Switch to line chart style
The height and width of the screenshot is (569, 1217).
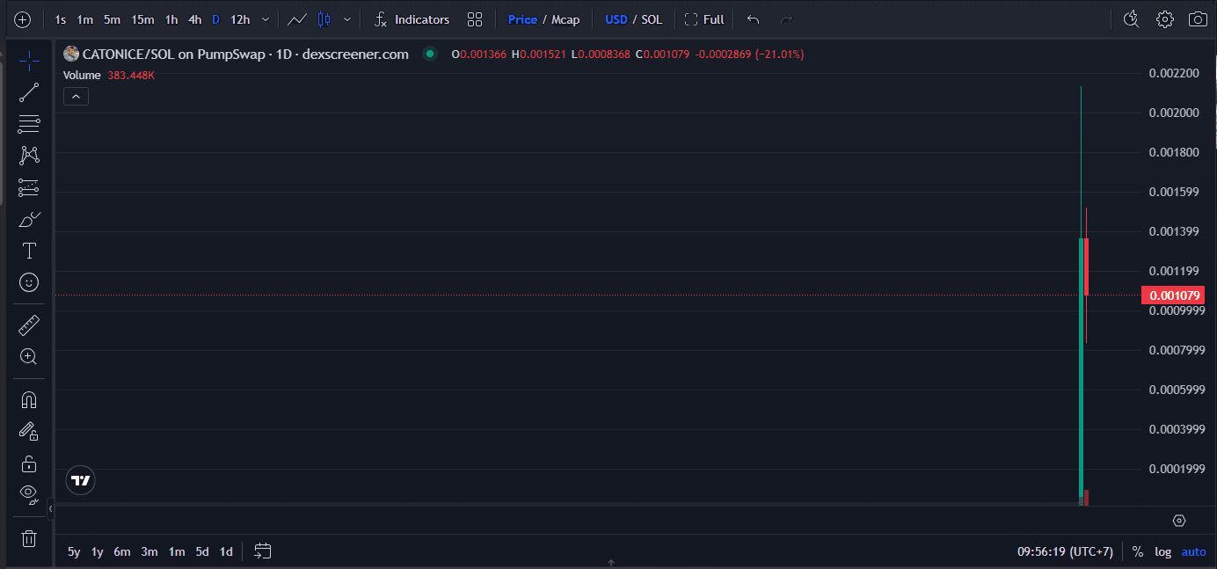pyautogui.click(x=297, y=19)
